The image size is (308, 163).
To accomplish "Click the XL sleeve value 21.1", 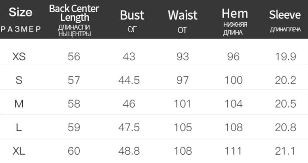I will [285, 151].
